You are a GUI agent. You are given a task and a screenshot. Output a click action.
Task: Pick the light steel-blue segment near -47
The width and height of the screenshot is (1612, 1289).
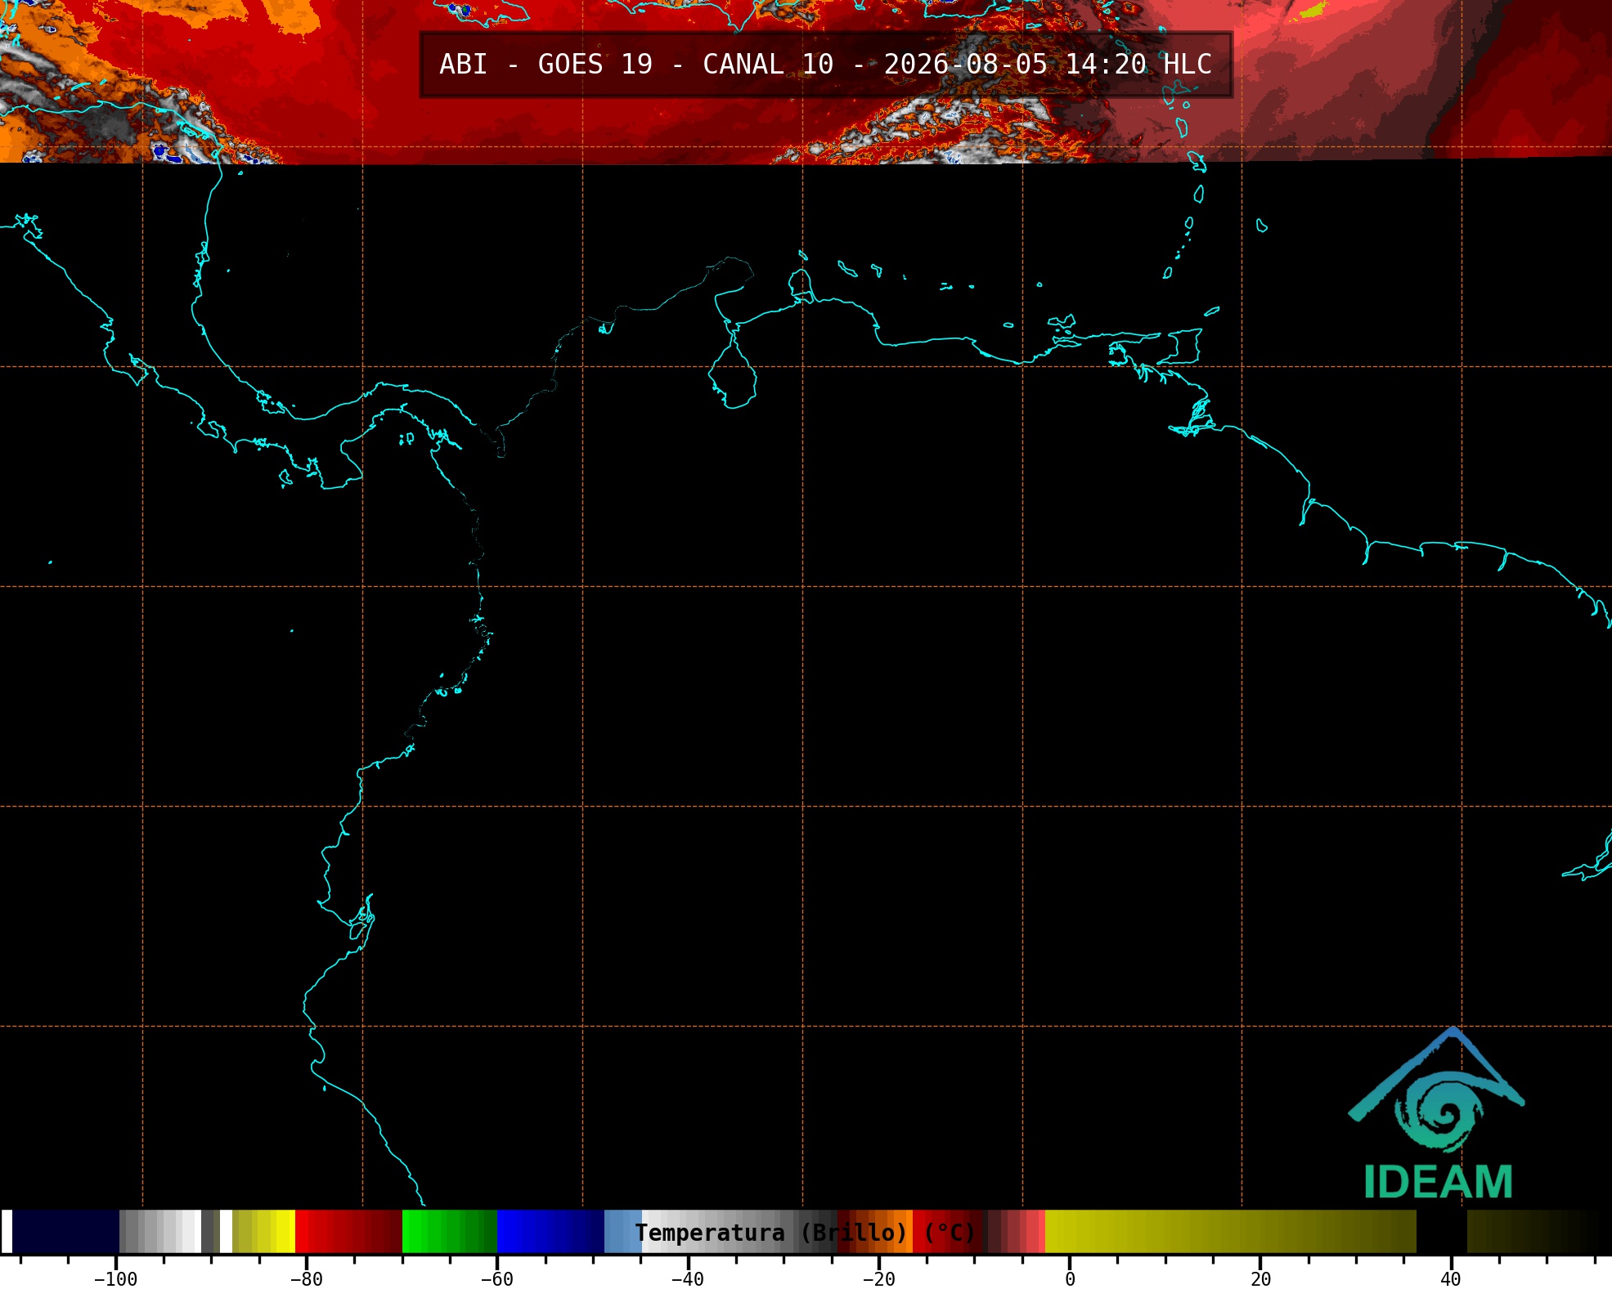coord(623,1231)
